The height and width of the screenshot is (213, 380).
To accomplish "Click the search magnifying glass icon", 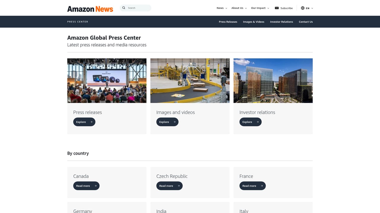I will point(124,8).
